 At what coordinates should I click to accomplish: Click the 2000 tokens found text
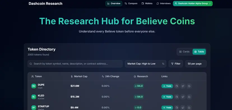tap(38, 55)
